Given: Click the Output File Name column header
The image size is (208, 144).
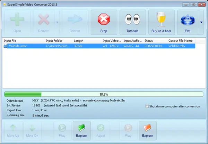Looking at the screenshot, I should pyautogui.click(x=181, y=41).
